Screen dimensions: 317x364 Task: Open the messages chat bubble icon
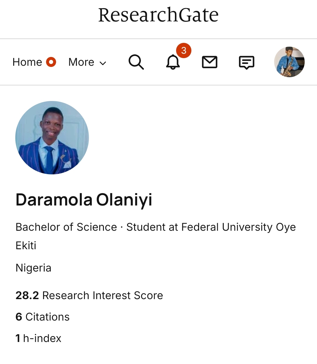[246, 63]
